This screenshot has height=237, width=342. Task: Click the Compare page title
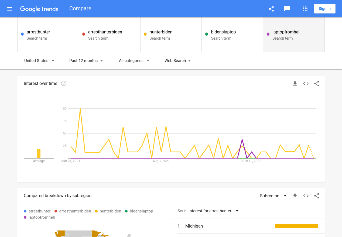click(x=80, y=8)
